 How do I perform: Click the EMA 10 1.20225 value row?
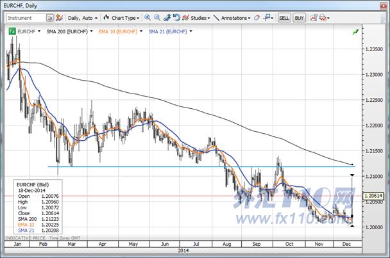pyautogui.click(x=38, y=225)
